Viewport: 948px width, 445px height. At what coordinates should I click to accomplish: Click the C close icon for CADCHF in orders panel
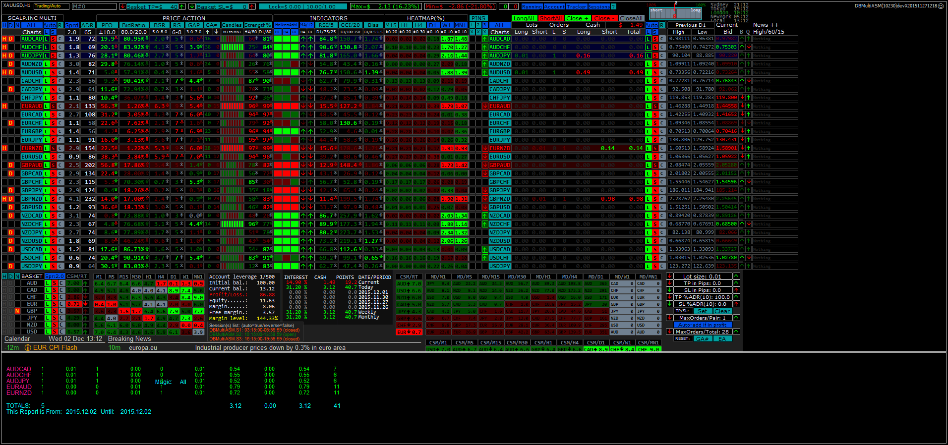[662, 81]
